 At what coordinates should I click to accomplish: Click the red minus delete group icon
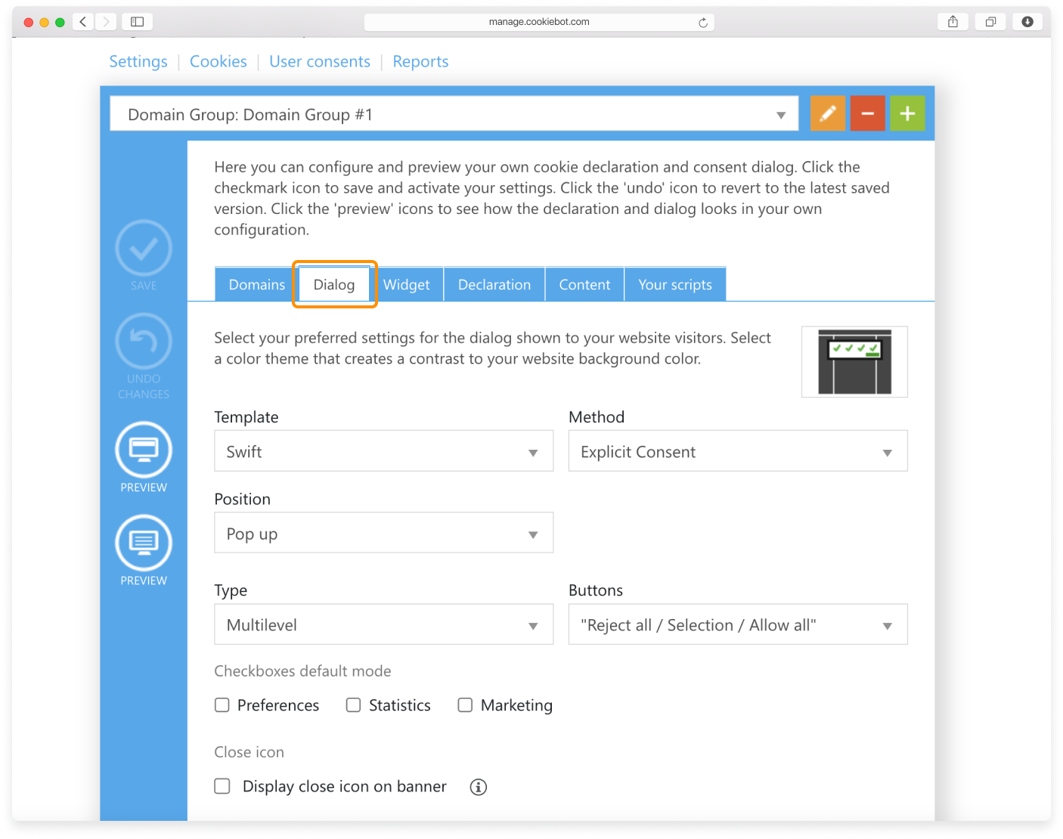(x=867, y=113)
